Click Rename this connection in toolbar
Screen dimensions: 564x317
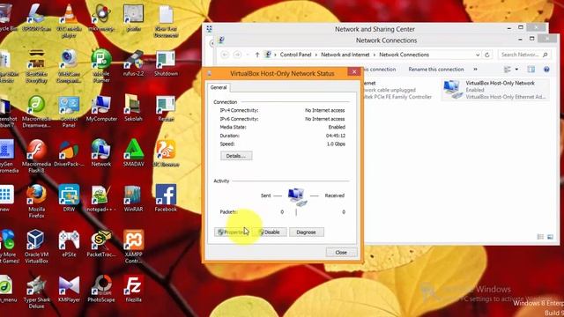pos(436,69)
